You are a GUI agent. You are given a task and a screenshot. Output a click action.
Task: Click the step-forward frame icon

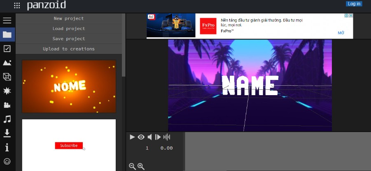pos(158,137)
